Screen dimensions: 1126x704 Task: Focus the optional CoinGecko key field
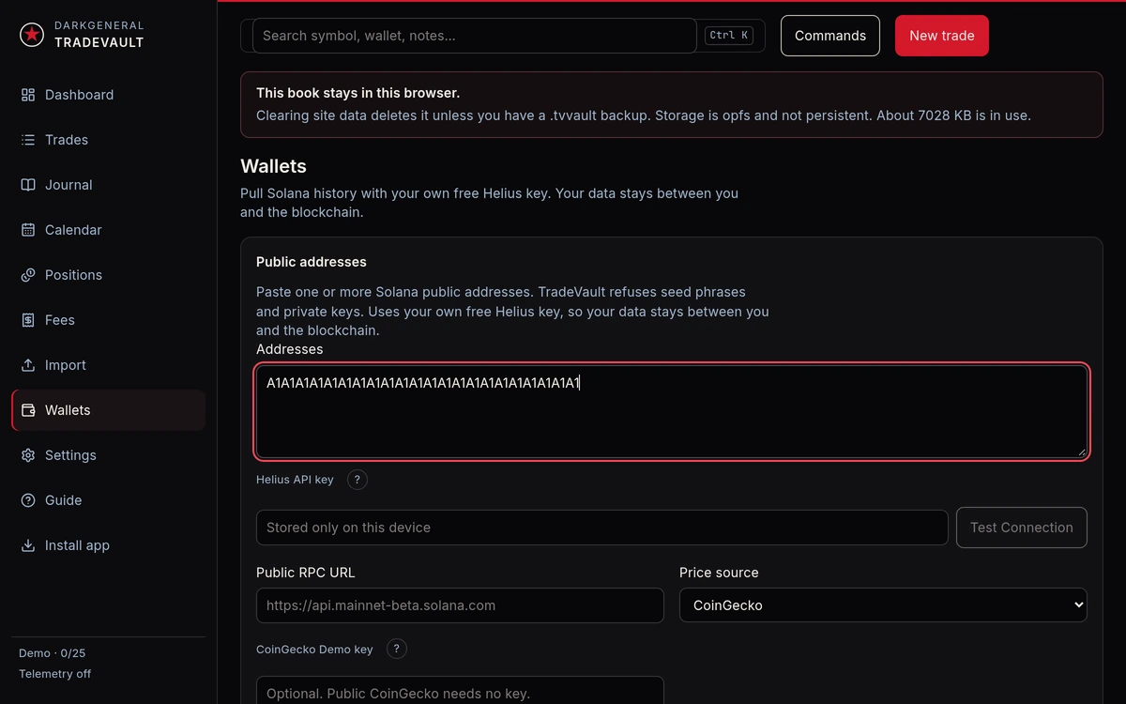460,692
